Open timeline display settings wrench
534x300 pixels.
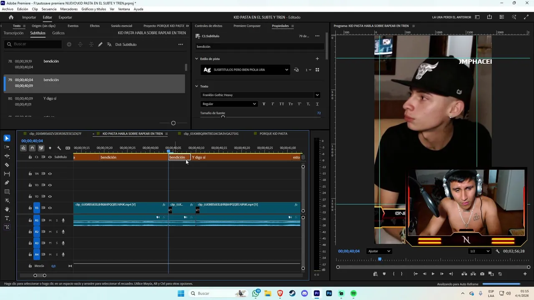click(59, 148)
